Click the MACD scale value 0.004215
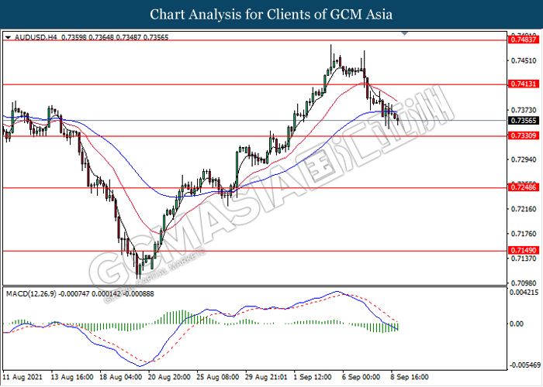543x387 pixels. (x=524, y=293)
